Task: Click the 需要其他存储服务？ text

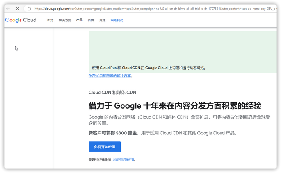Action: [100, 159]
